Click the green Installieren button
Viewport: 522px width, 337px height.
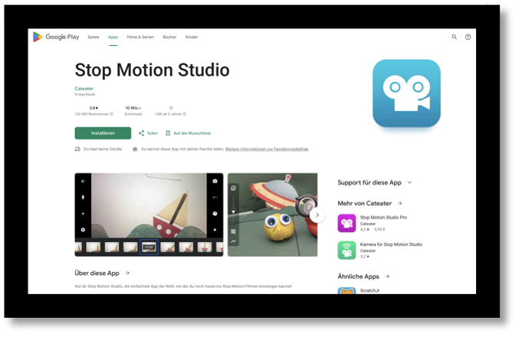point(103,133)
